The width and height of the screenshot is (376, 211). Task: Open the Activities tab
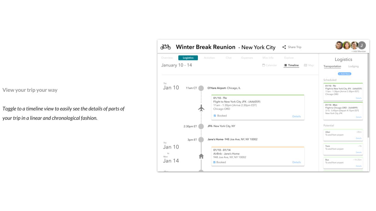point(209,58)
